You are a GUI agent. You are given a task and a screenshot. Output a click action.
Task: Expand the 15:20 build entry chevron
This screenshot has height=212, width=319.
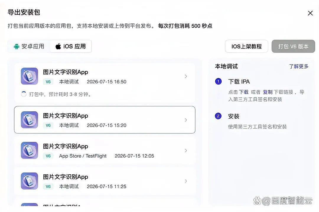point(186,120)
